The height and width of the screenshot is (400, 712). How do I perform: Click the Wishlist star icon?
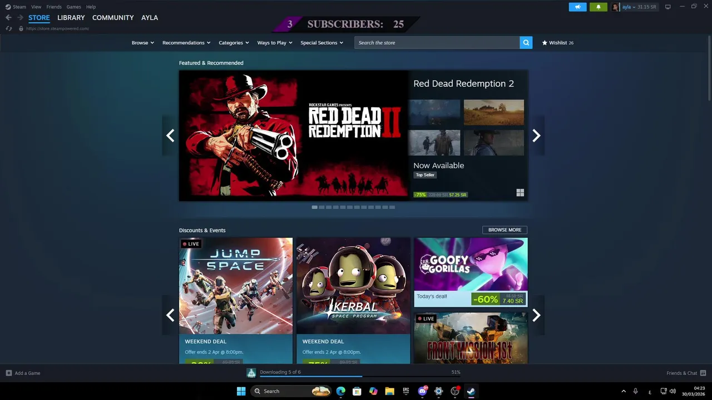click(x=545, y=43)
